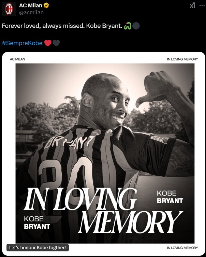Viewport: 206px width, 257px height.
Task: Open the @acmilan handle link
Action: tap(31, 12)
